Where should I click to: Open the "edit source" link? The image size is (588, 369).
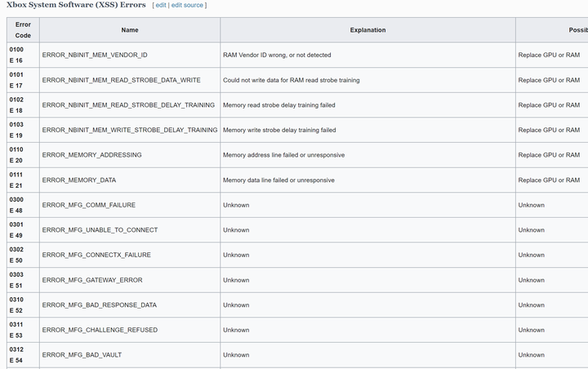pos(187,5)
